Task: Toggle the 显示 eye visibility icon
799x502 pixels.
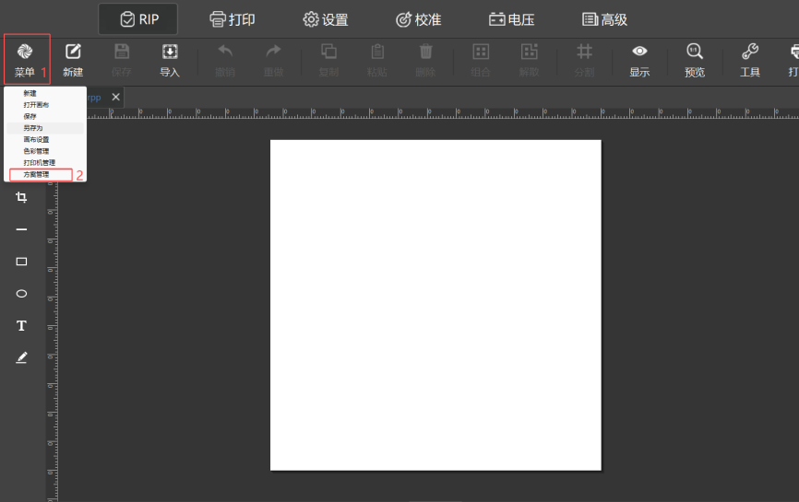Action: pyautogui.click(x=639, y=52)
